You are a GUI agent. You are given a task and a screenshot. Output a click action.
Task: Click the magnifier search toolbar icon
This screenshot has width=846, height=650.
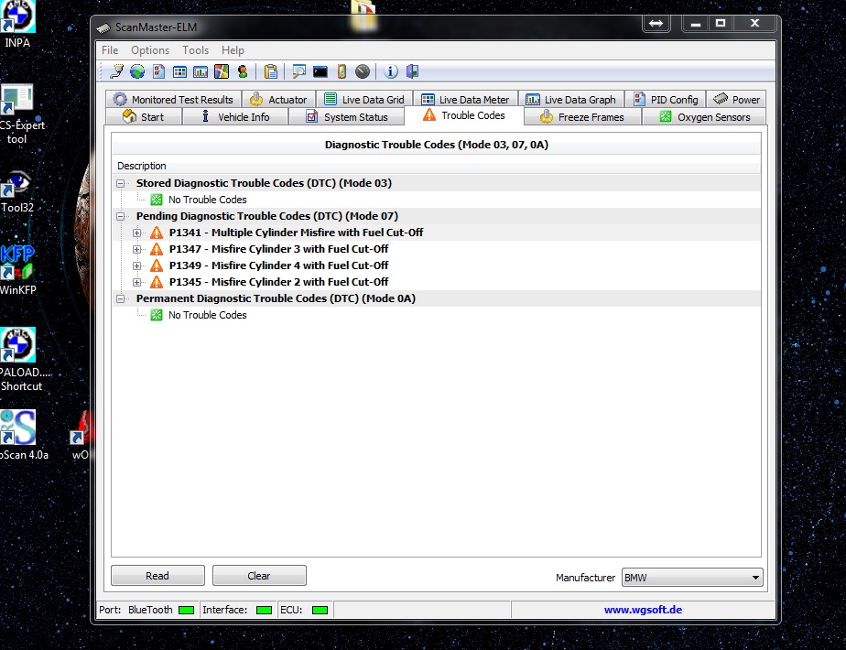pyautogui.click(x=298, y=71)
